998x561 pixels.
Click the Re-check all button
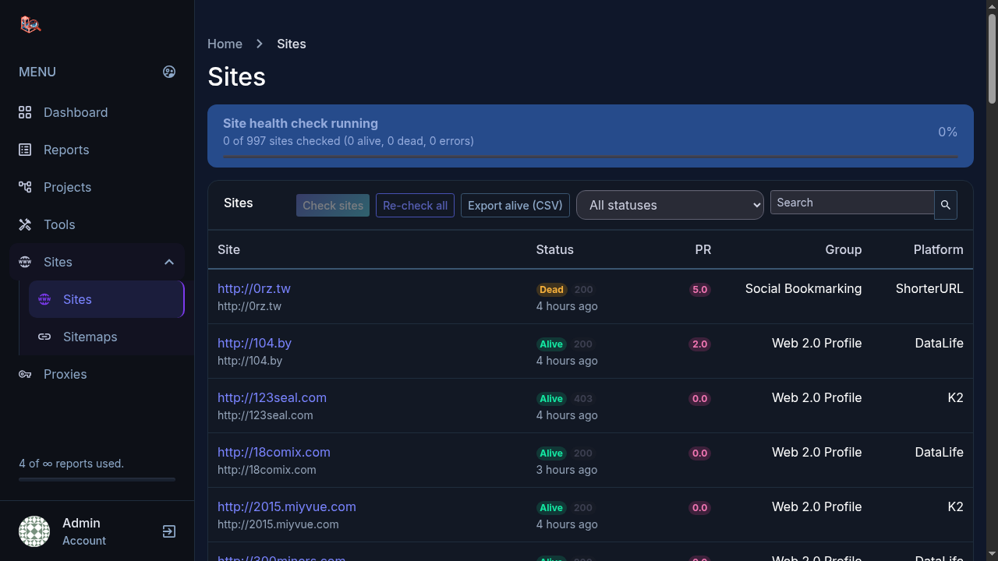pos(415,206)
